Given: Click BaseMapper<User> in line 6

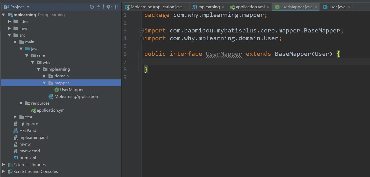Looking at the screenshot, I should pos(304,54).
